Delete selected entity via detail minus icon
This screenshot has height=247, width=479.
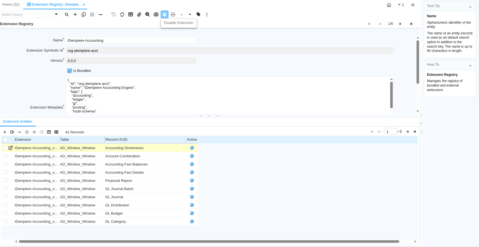tap(20, 132)
